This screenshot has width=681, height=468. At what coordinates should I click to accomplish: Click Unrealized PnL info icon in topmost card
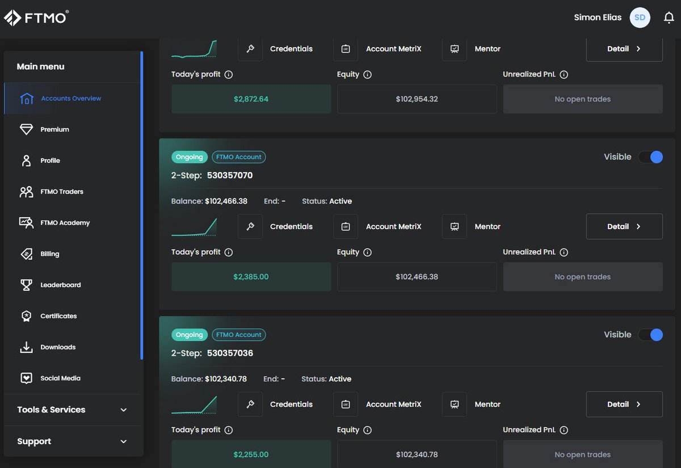coord(564,74)
